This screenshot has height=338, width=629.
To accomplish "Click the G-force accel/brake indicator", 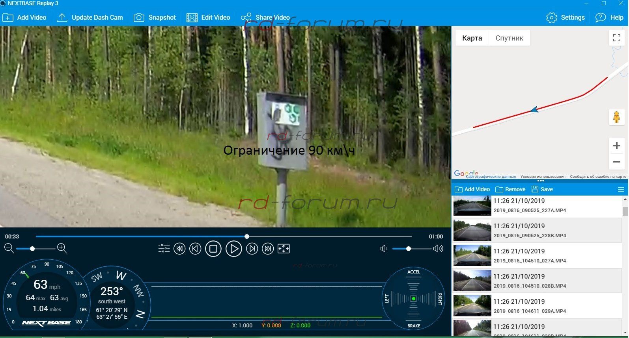I will [x=413, y=299].
